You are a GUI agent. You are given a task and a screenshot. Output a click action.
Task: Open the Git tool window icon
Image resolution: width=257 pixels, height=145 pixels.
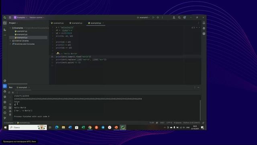point(5,118)
